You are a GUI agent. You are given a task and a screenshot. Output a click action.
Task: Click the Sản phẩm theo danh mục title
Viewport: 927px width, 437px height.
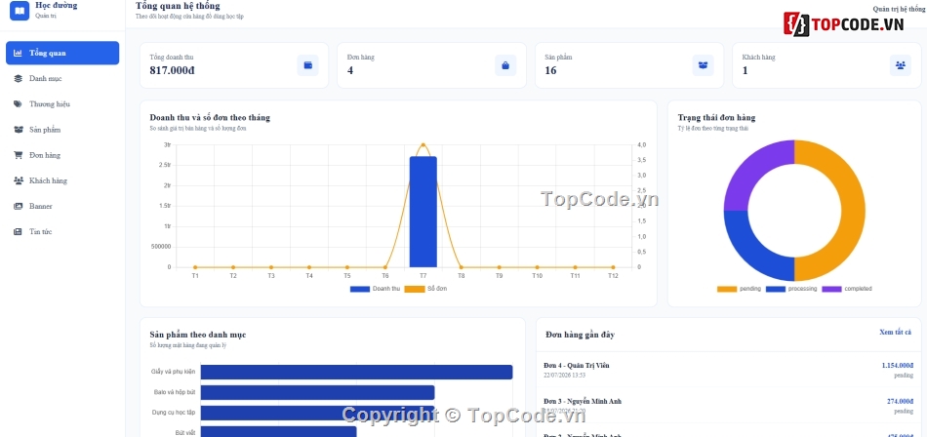pos(198,335)
